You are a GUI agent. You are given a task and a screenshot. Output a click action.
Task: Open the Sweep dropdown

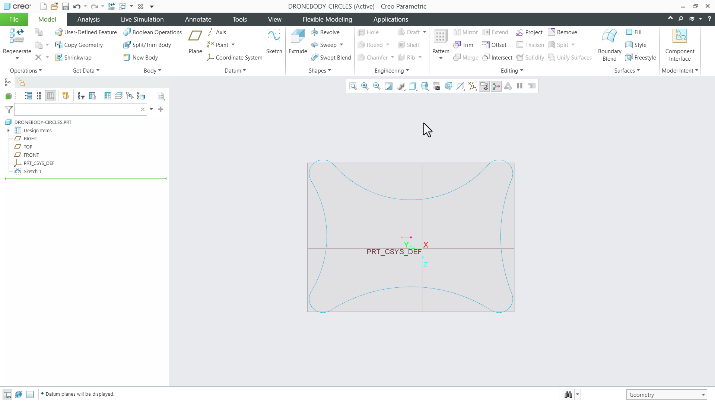[342, 45]
